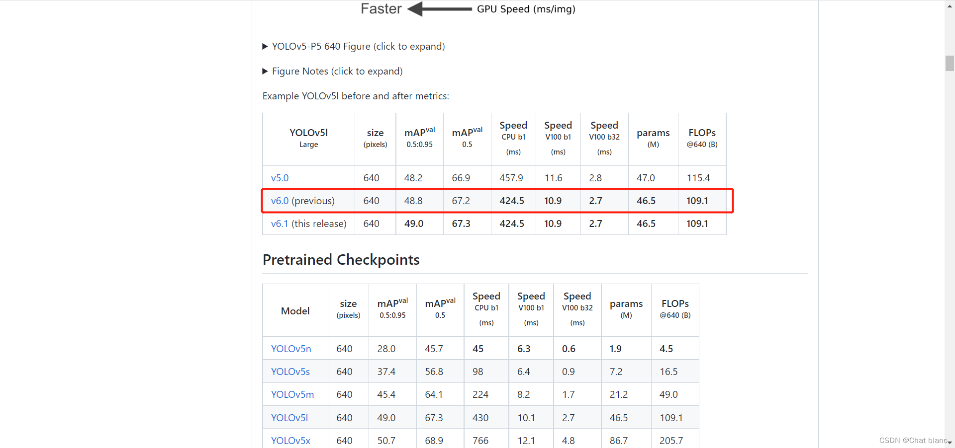Open the v5.0 release link

pos(280,178)
